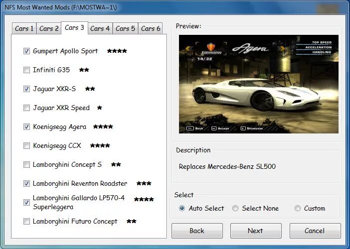Toggle the Lamborghini Gallardo LP570-4 Superleggera checkbox
Image resolution: width=350 pixels, height=249 pixels.
[x=26, y=202]
